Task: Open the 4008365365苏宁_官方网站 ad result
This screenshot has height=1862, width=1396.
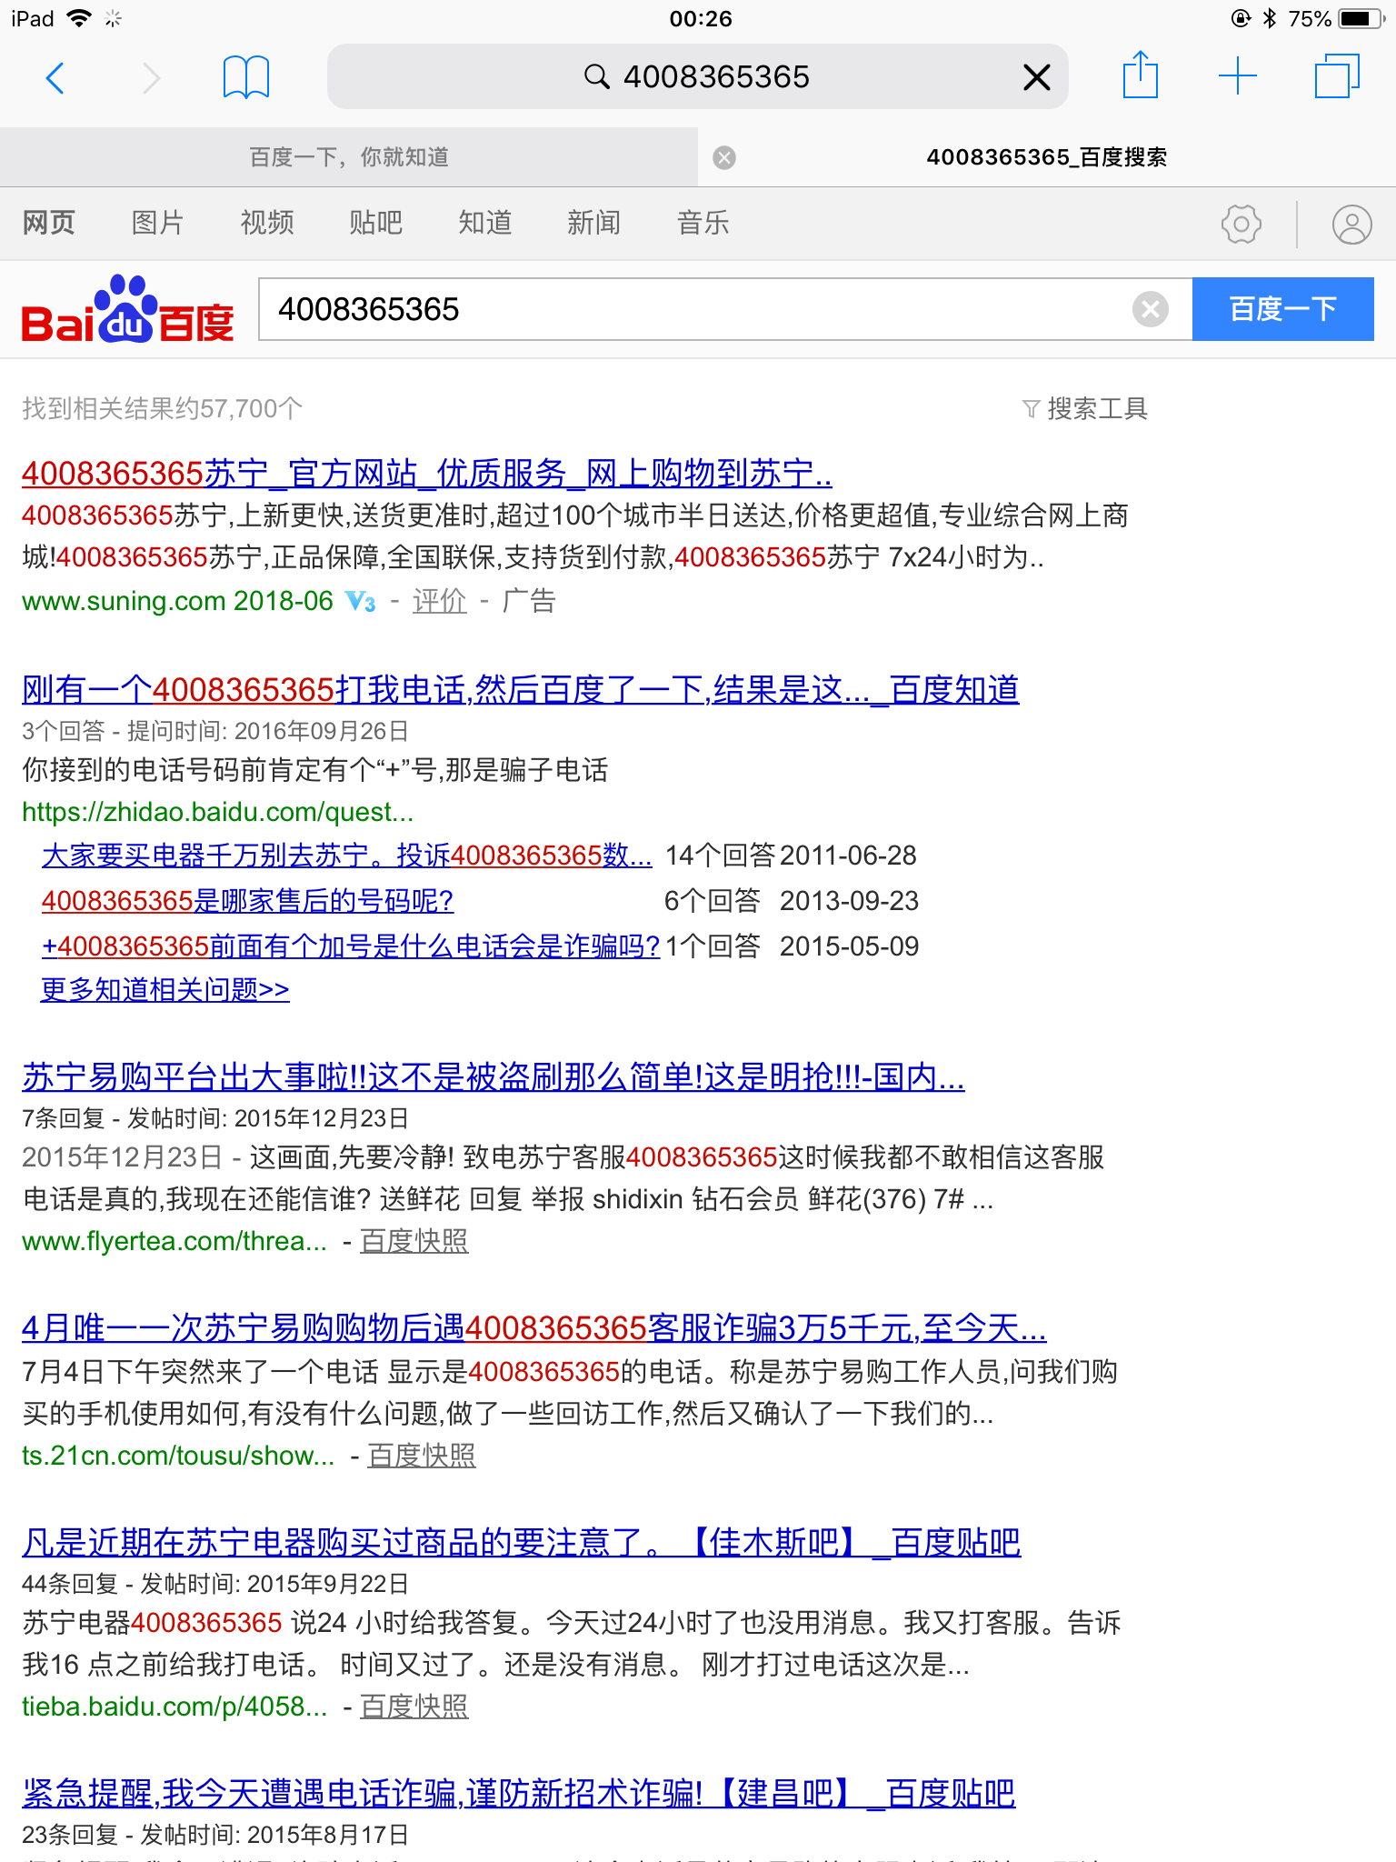Action: (x=427, y=474)
